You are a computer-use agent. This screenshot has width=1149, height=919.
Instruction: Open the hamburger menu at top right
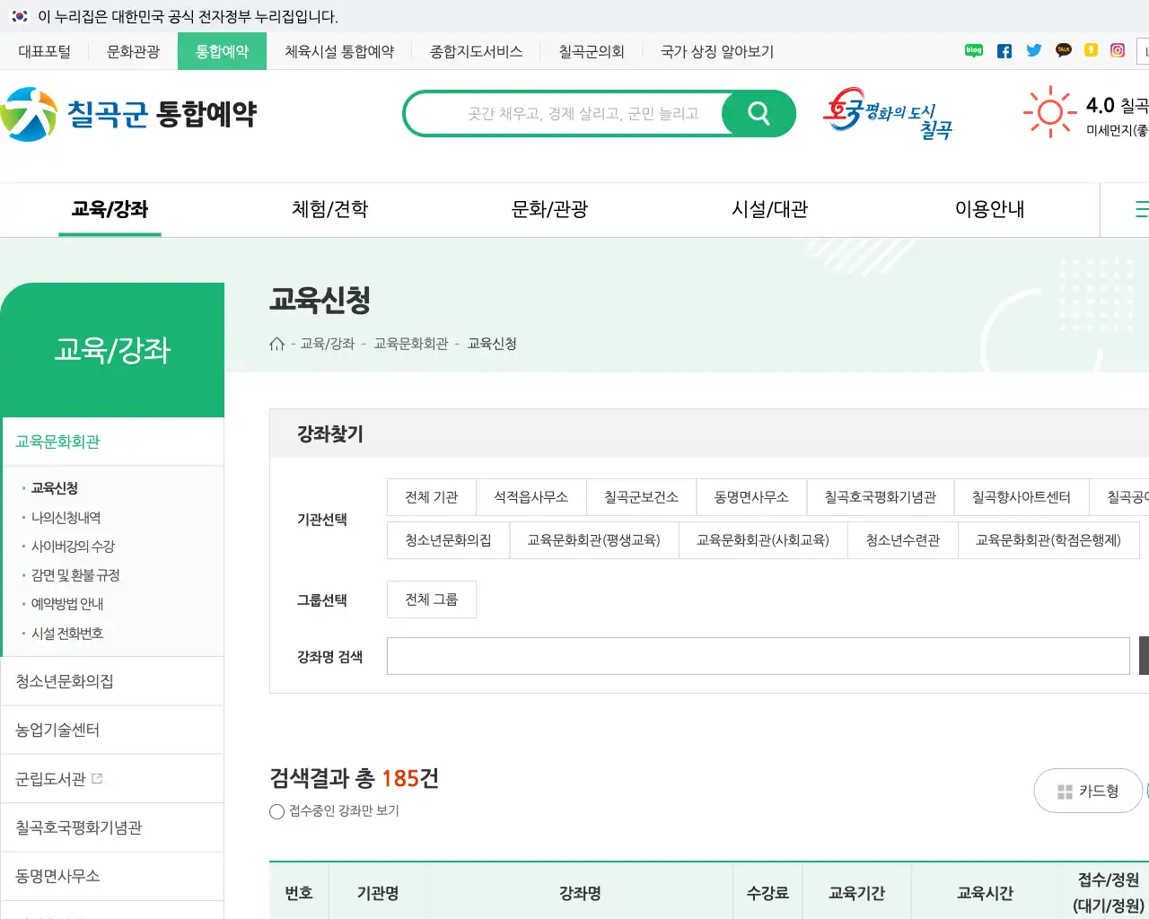pos(1141,209)
